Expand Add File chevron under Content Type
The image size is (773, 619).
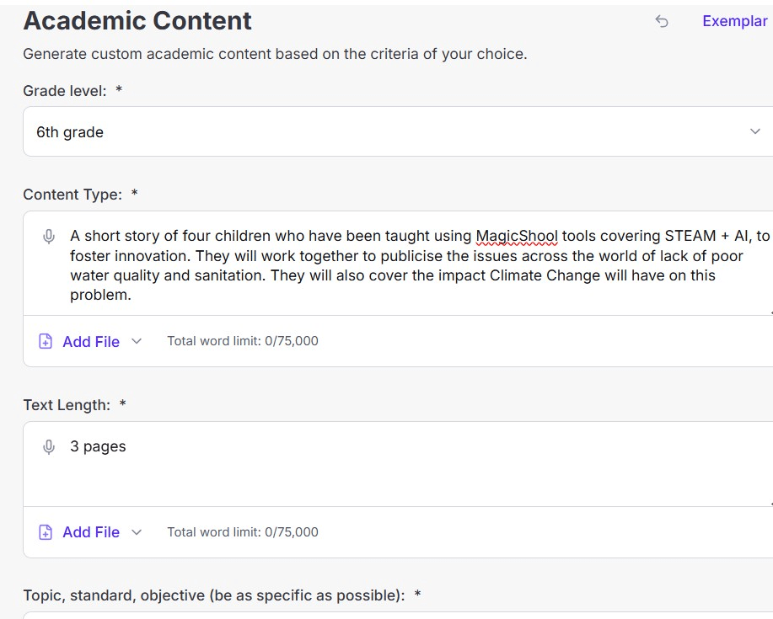[x=137, y=342]
